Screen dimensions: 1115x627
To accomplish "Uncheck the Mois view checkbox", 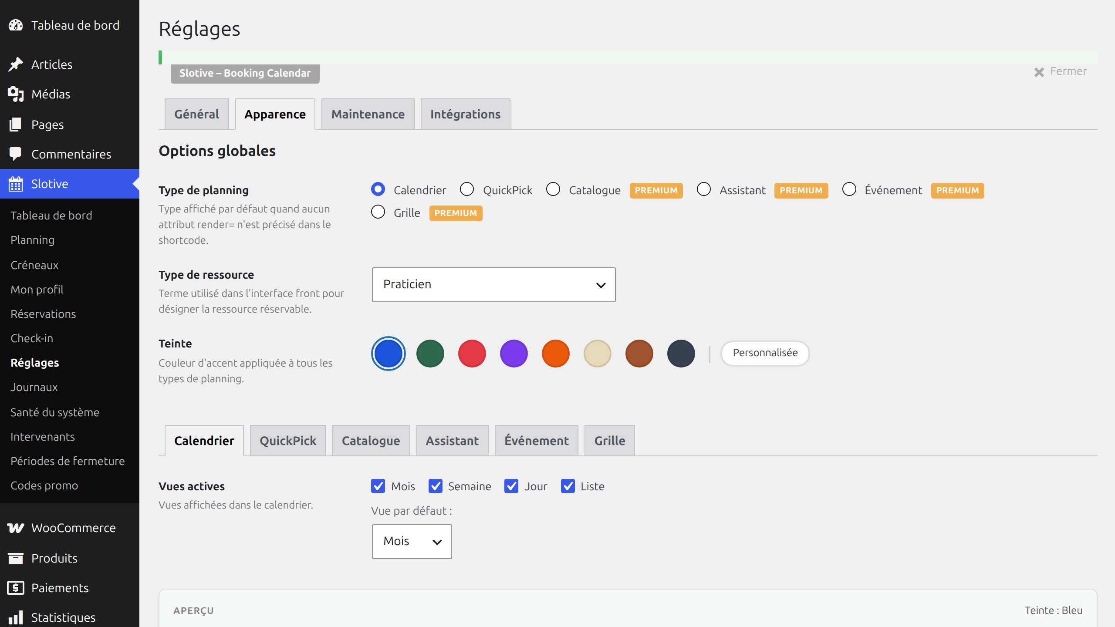I will click(x=378, y=486).
